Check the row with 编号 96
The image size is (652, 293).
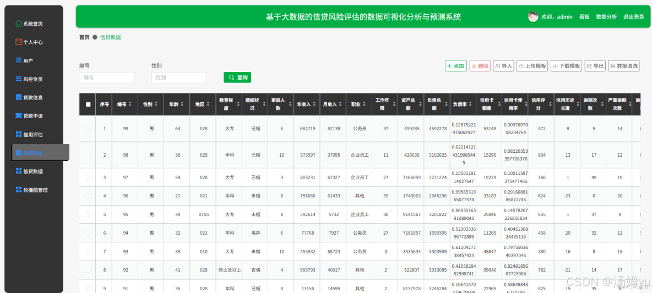tap(88, 196)
